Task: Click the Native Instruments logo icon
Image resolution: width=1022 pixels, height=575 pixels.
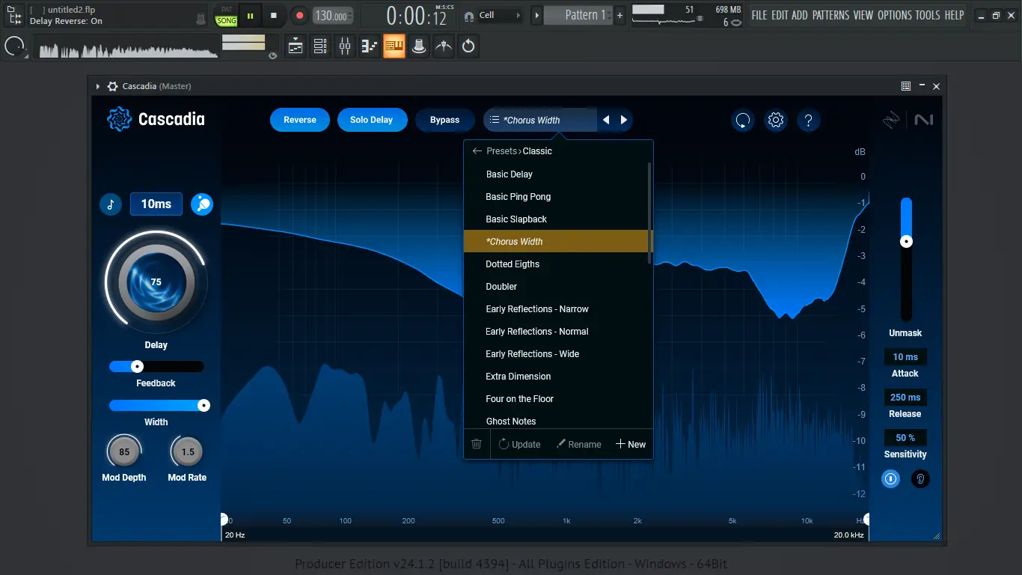Action: 924,120
